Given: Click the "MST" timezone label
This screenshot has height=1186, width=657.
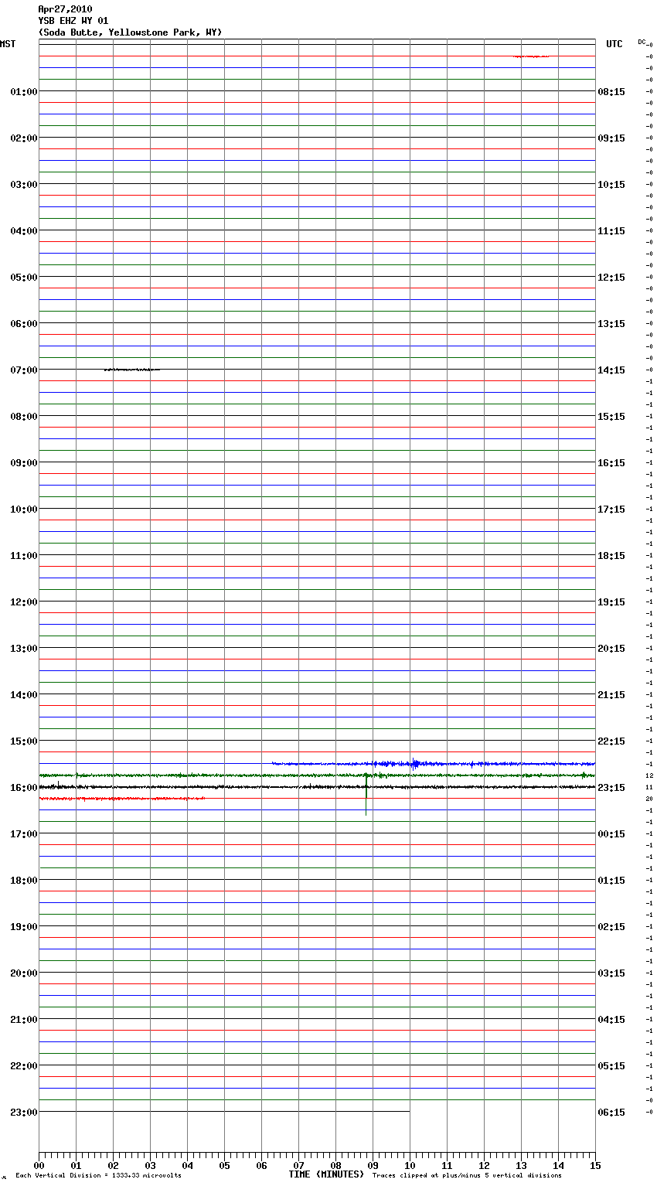Looking at the screenshot, I should point(8,44).
